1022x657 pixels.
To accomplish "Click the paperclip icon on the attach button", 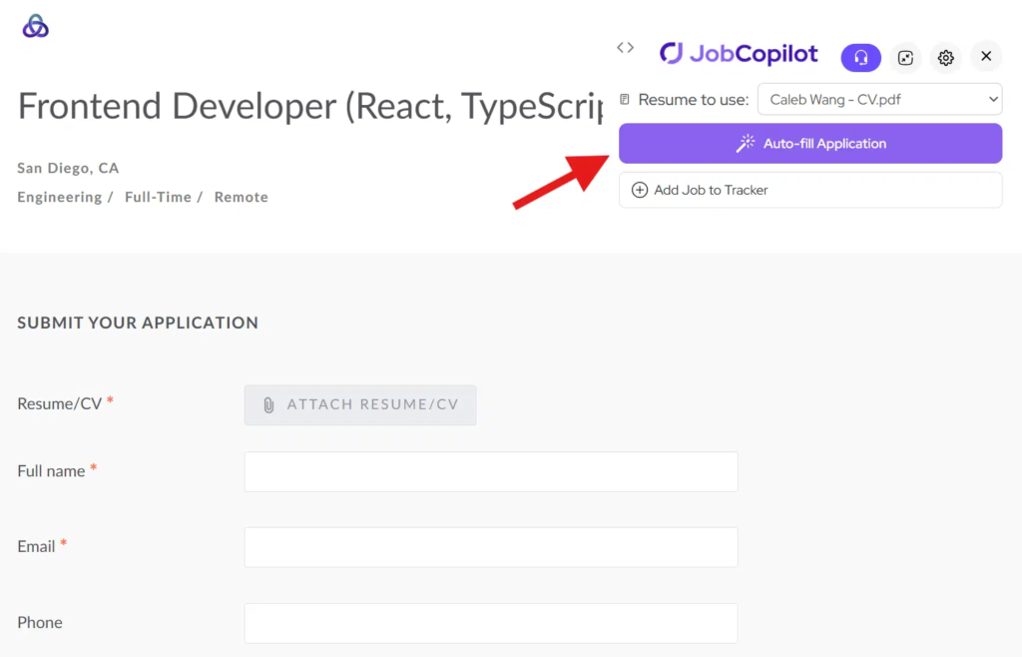I will (x=268, y=405).
